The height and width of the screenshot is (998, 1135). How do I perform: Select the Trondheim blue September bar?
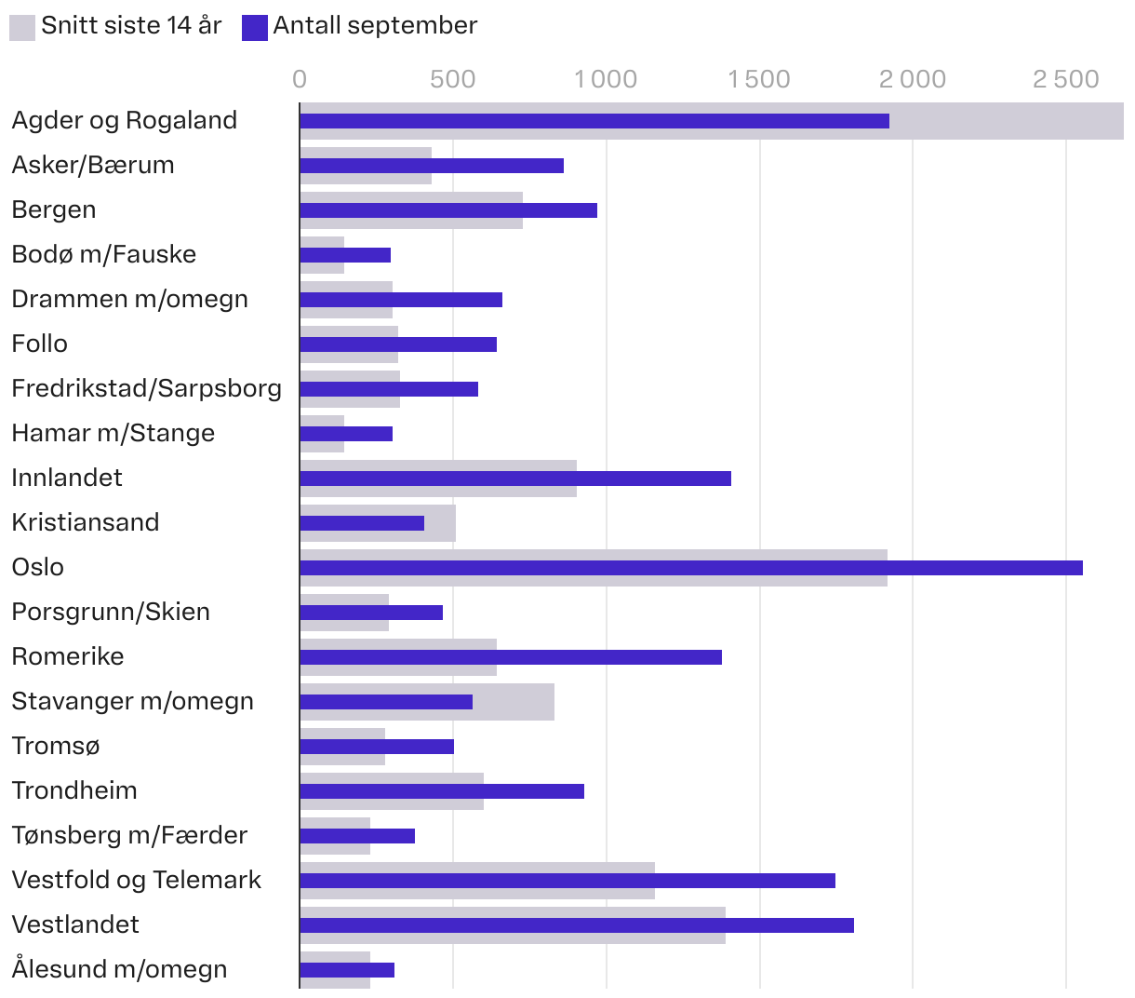click(441, 791)
